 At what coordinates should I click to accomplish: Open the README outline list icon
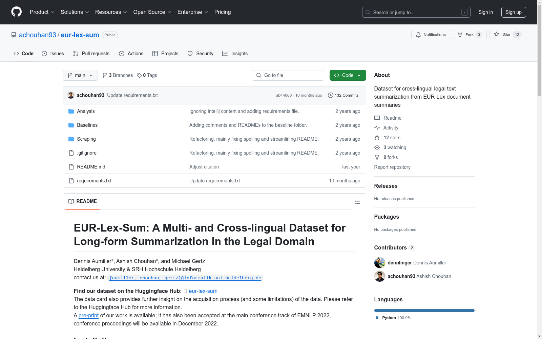357,202
